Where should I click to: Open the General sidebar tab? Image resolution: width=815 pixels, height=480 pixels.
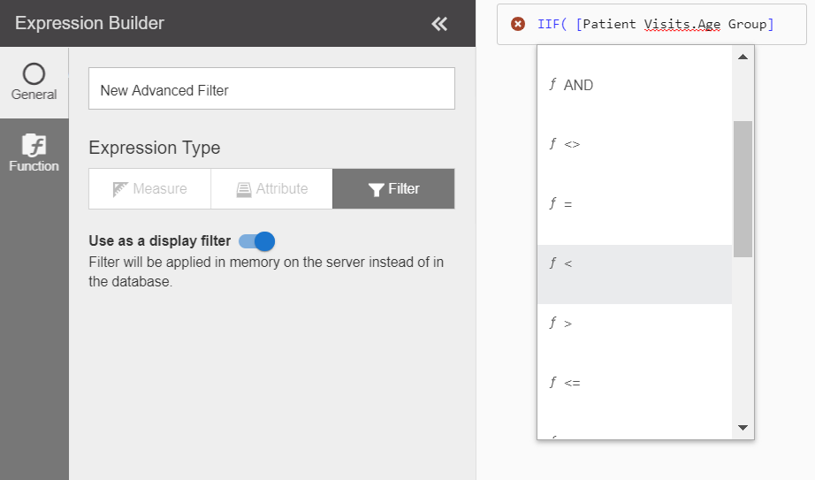34,82
